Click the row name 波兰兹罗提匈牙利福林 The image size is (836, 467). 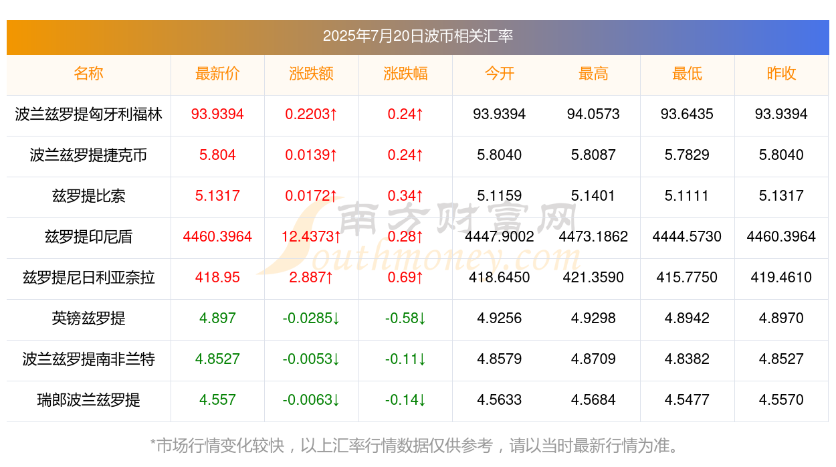pyautogui.click(x=89, y=114)
